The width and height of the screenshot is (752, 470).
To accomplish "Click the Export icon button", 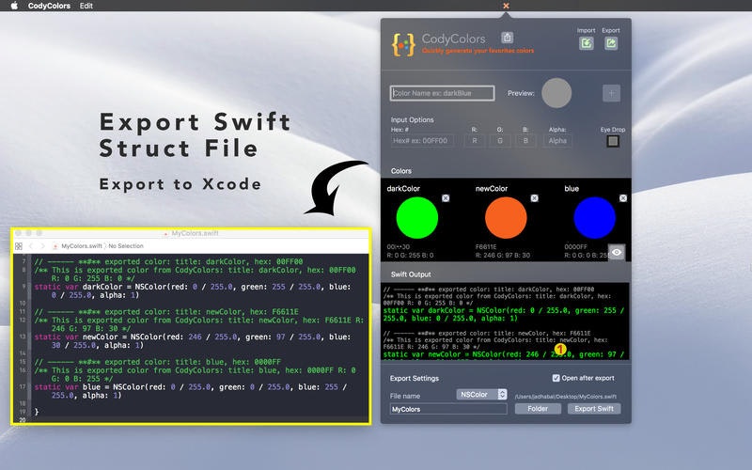I will click(x=611, y=43).
